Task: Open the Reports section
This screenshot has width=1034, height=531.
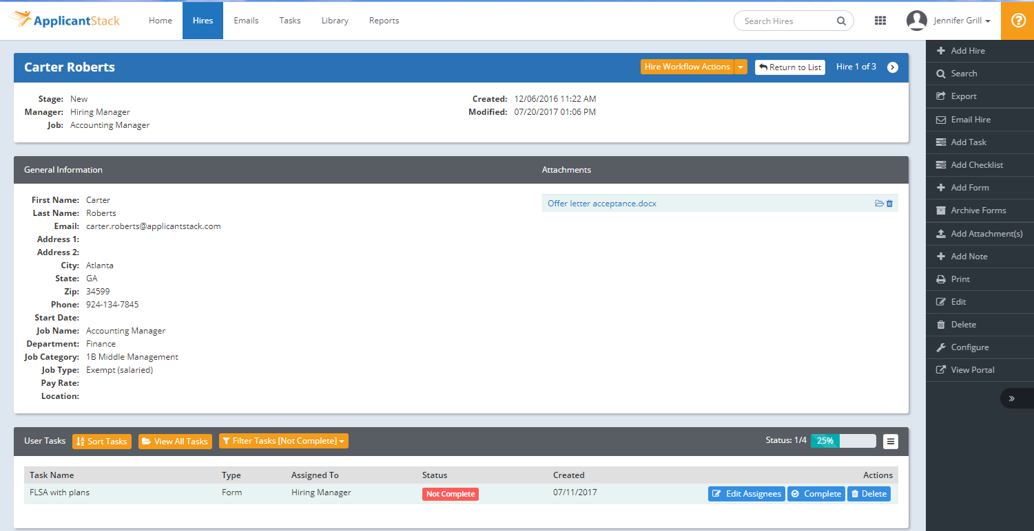Action: (x=384, y=21)
